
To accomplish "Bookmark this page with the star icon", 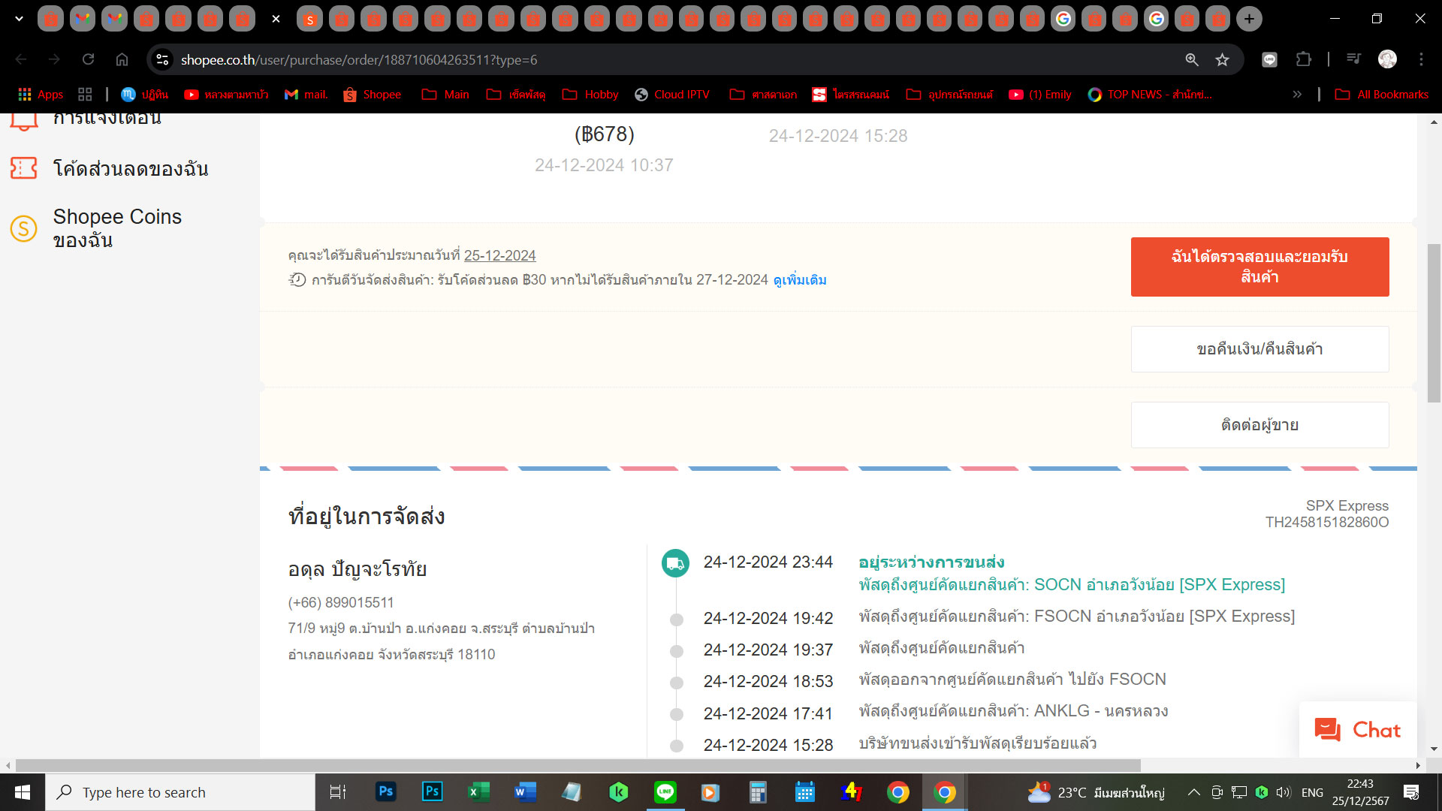I will [1222, 60].
